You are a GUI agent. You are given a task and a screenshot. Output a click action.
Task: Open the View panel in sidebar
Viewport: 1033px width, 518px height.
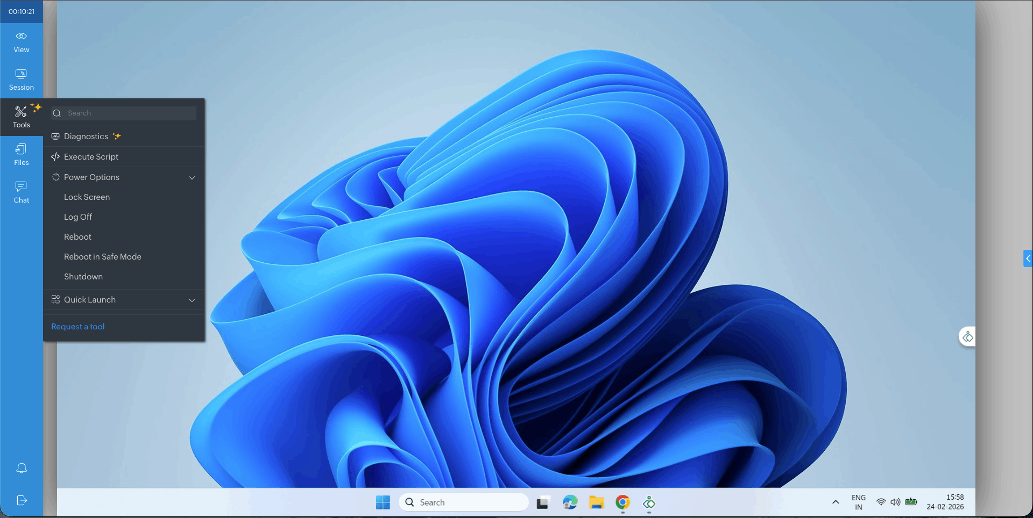22,42
